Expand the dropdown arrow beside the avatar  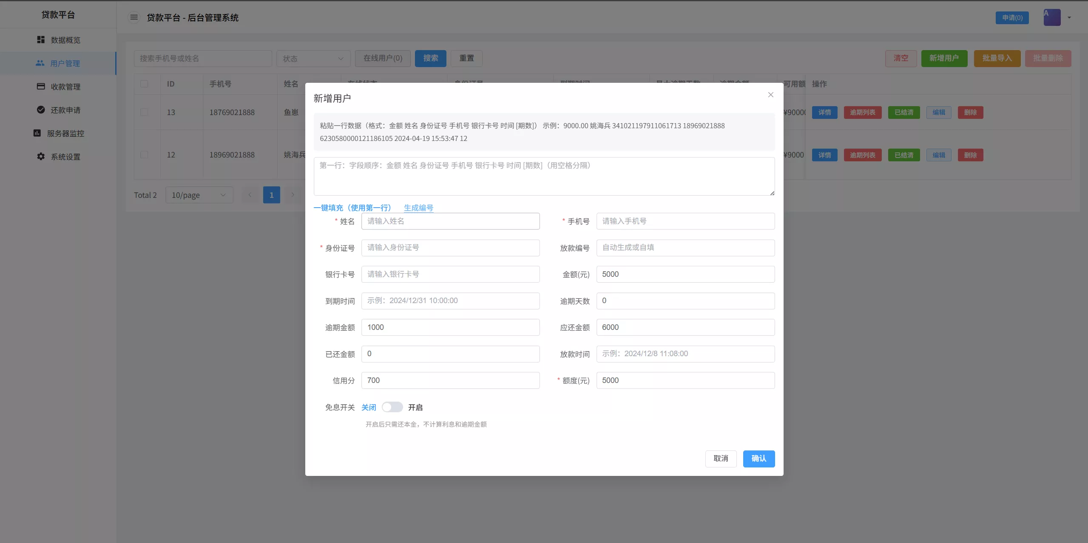[1068, 17]
